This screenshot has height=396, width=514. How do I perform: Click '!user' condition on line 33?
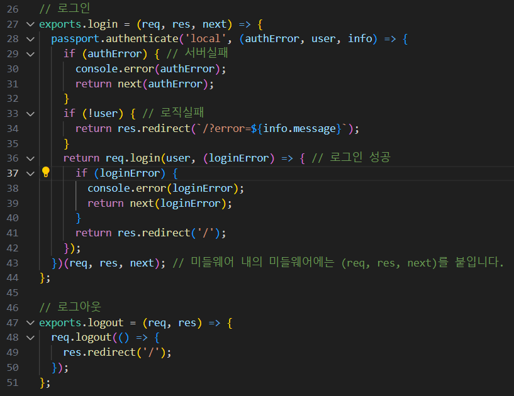(103, 114)
